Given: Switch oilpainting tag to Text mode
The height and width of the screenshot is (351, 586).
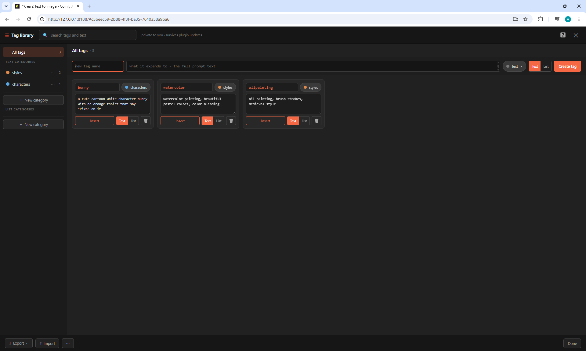Looking at the screenshot, I should pos(293,121).
